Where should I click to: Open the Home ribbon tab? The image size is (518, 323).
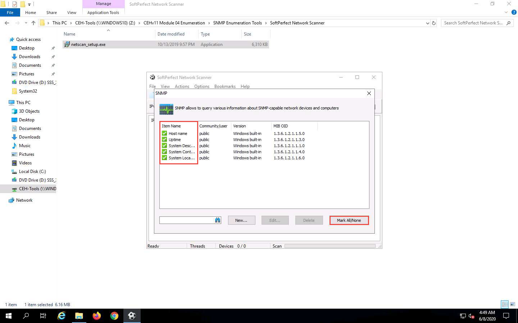click(31, 13)
